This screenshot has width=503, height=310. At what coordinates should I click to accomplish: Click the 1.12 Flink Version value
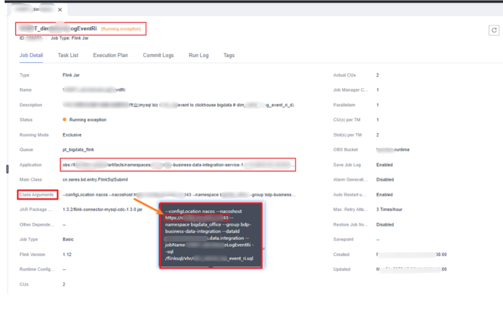click(67, 254)
